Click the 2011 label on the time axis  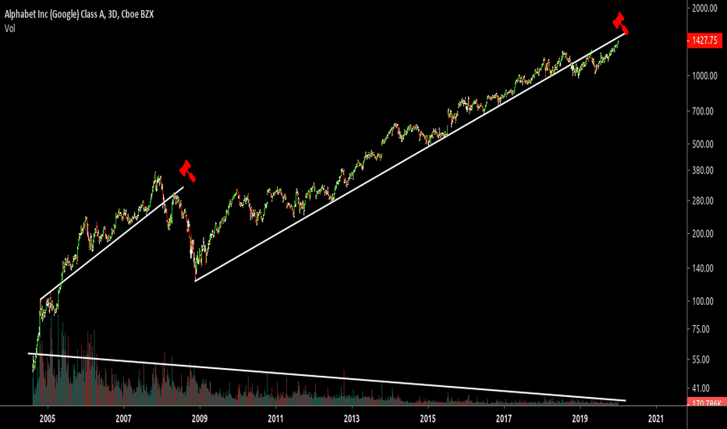pos(275,419)
